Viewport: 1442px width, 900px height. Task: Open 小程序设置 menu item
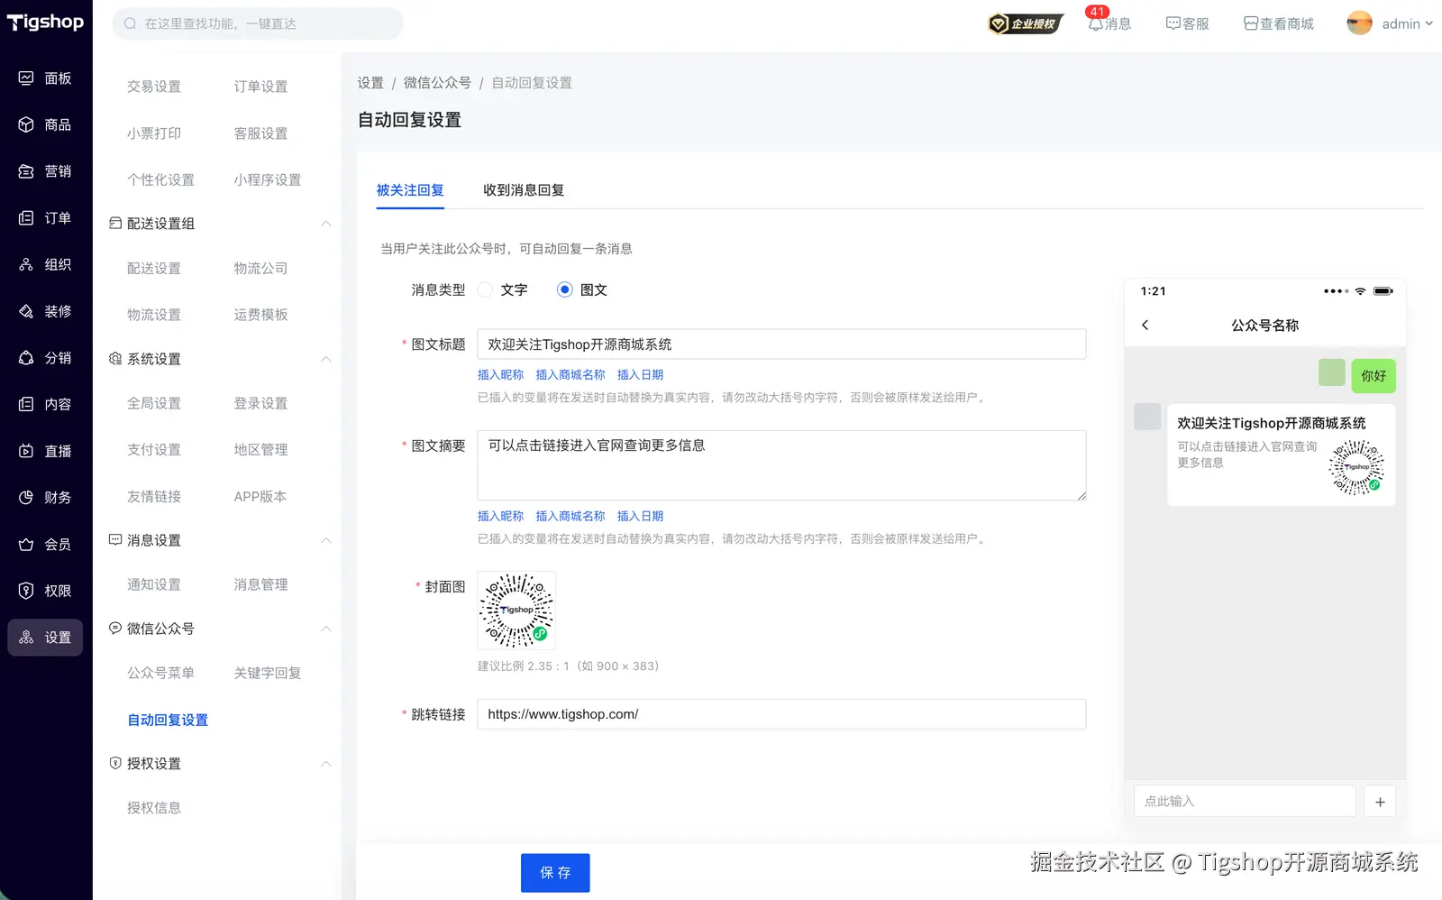[268, 180]
